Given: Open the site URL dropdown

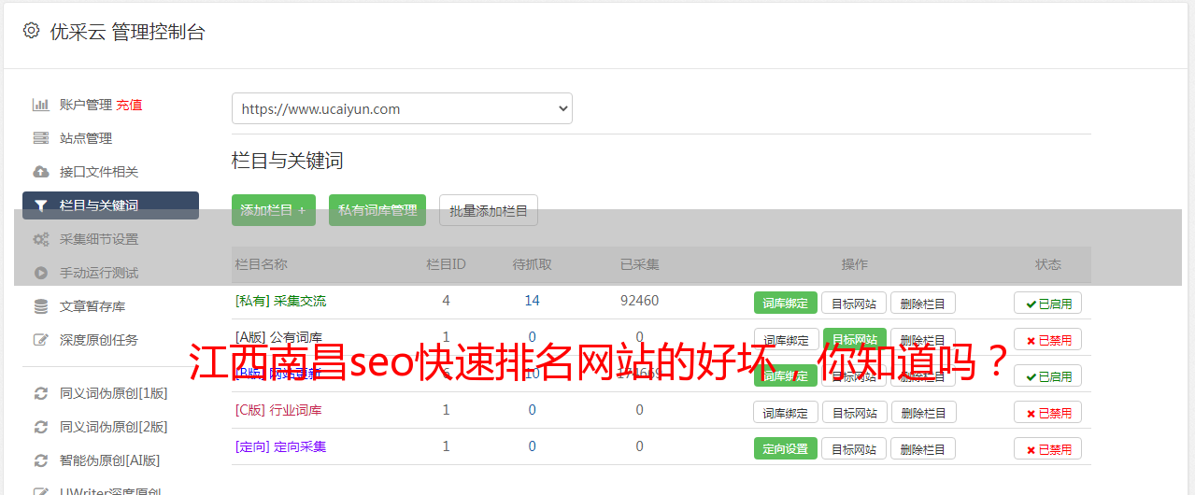Looking at the screenshot, I should [402, 108].
